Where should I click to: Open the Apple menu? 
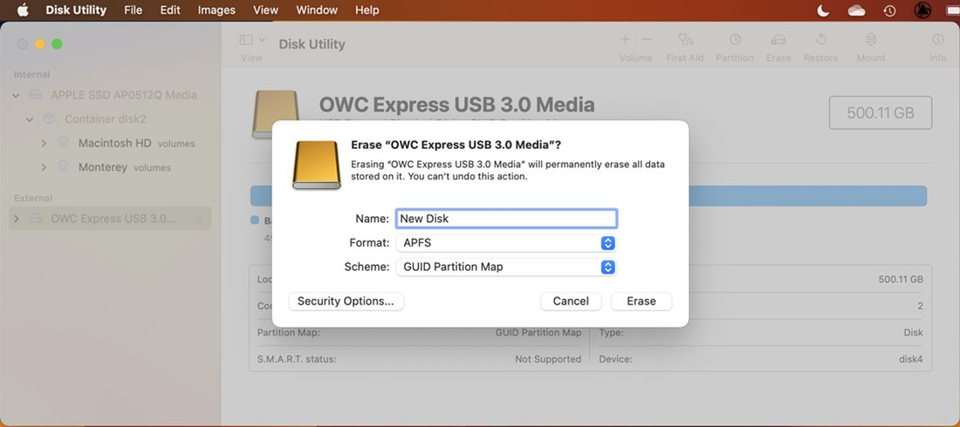point(23,10)
